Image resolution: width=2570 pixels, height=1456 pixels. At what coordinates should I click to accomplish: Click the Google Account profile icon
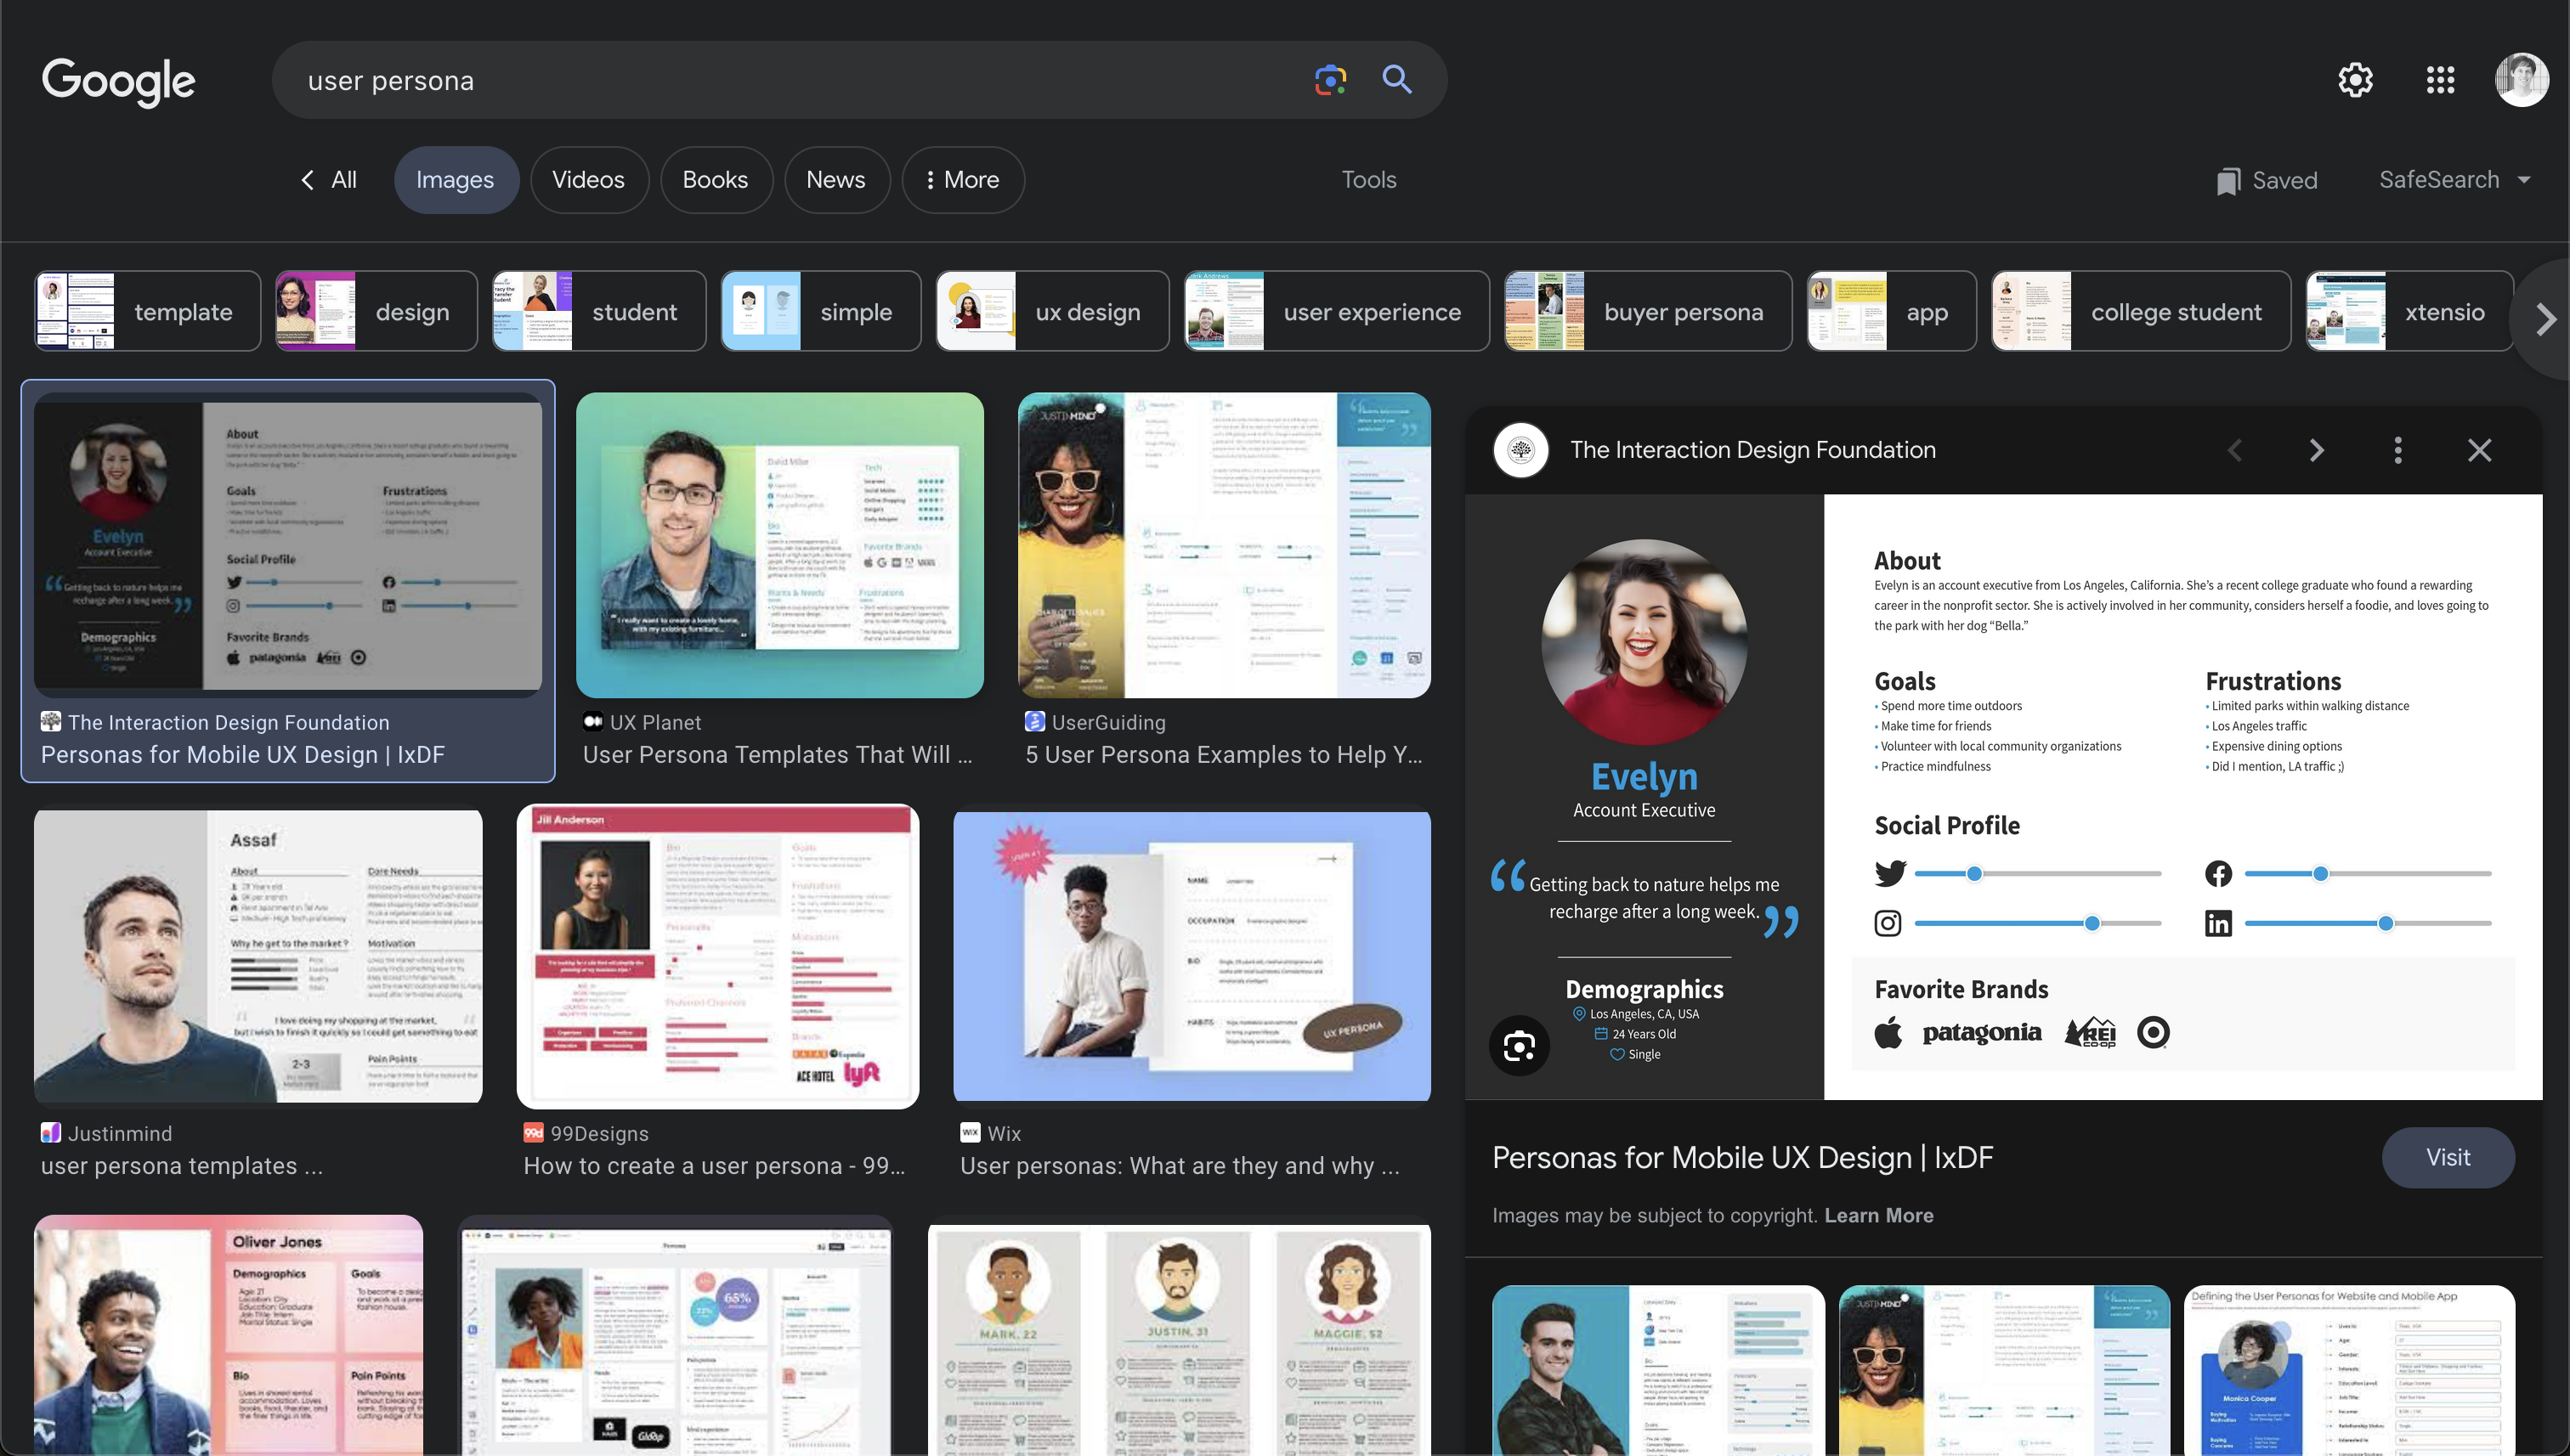2519,77
